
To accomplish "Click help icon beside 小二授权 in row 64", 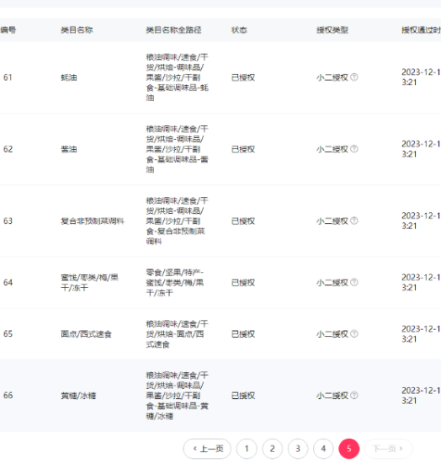I will (x=354, y=283).
